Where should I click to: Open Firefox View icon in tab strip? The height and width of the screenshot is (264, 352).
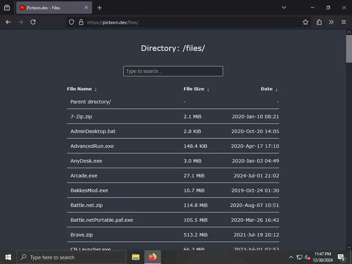click(x=7, y=8)
